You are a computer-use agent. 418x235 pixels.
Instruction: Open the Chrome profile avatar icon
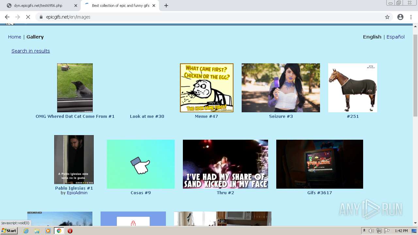click(400, 17)
